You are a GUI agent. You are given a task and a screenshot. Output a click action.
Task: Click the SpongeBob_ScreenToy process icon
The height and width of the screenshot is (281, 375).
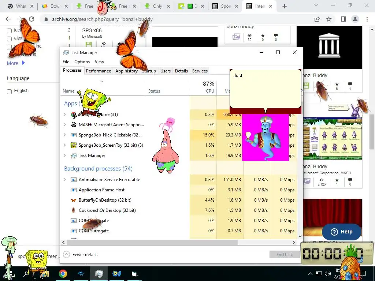[73, 145]
